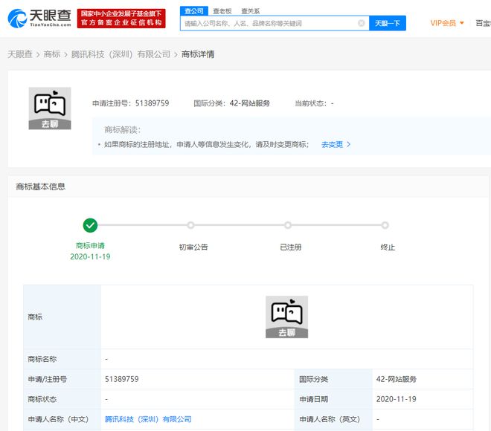The width and height of the screenshot is (491, 431).
Task: Click the 初审公告 progress step circle
Action: point(191,225)
